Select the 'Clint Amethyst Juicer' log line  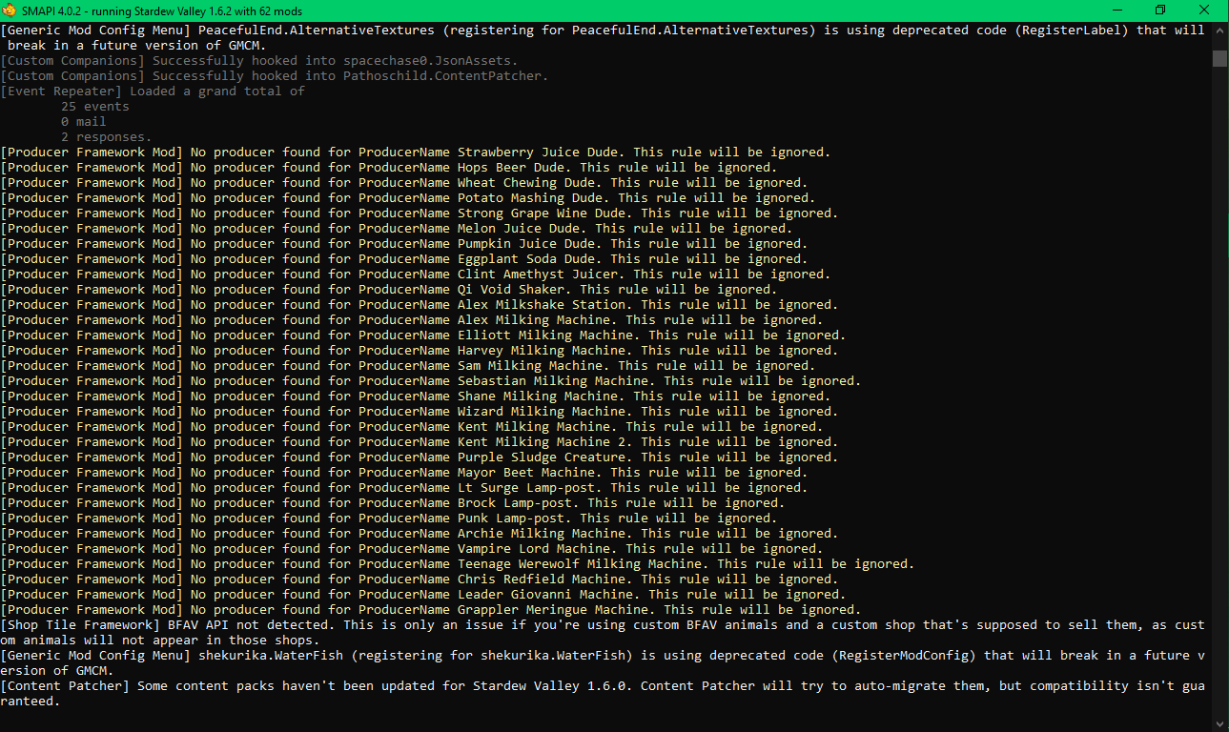click(x=416, y=274)
